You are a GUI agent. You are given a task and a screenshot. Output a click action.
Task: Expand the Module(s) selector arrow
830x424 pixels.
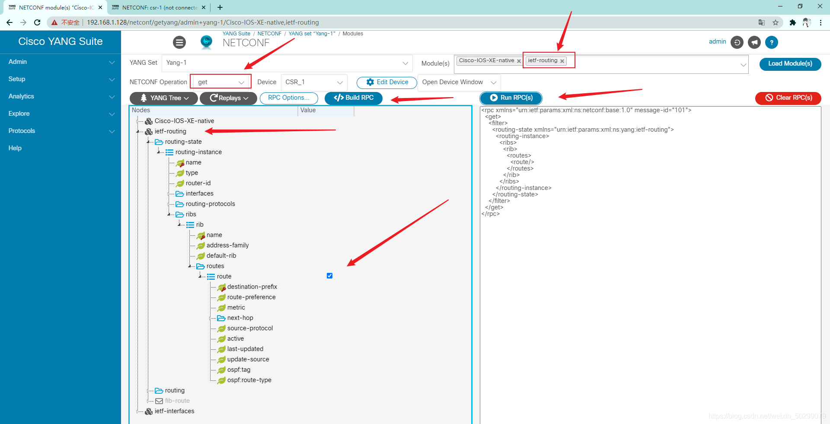tap(743, 65)
